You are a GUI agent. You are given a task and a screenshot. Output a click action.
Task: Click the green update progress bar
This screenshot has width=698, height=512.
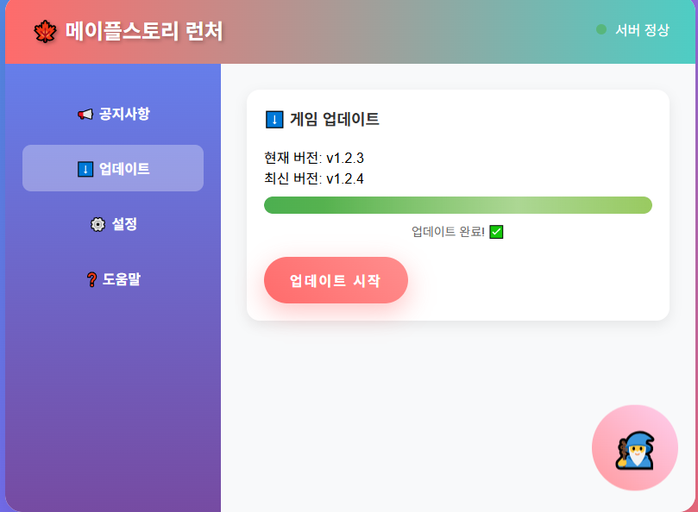458,205
